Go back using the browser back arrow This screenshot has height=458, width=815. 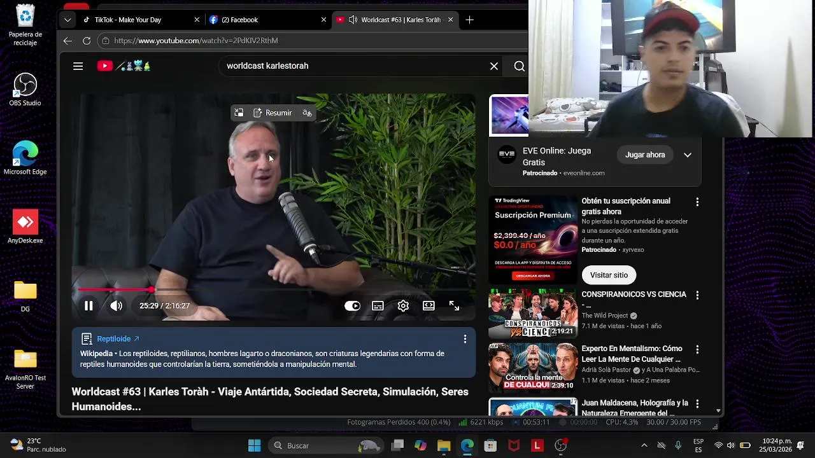[67, 41]
